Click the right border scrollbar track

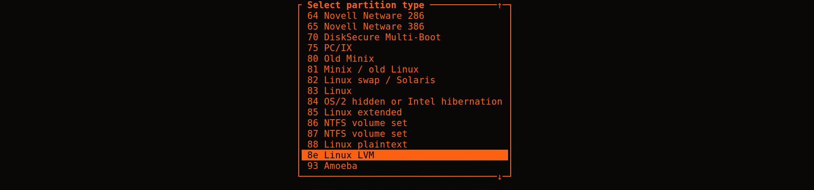coord(511,91)
